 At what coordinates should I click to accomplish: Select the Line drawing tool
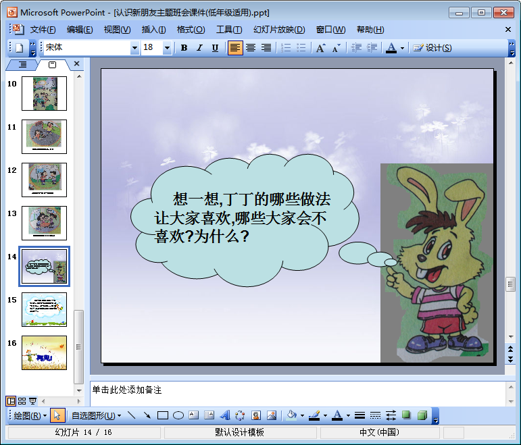[x=132, y=415]
